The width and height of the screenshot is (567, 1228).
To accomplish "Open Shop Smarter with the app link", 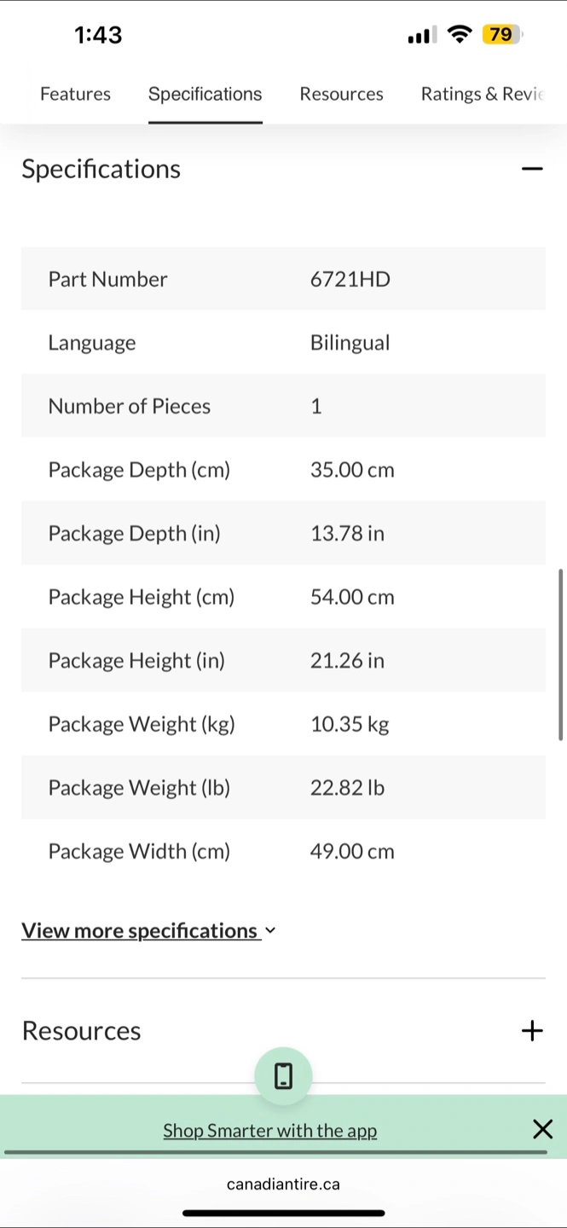I will coord(269,1131).
